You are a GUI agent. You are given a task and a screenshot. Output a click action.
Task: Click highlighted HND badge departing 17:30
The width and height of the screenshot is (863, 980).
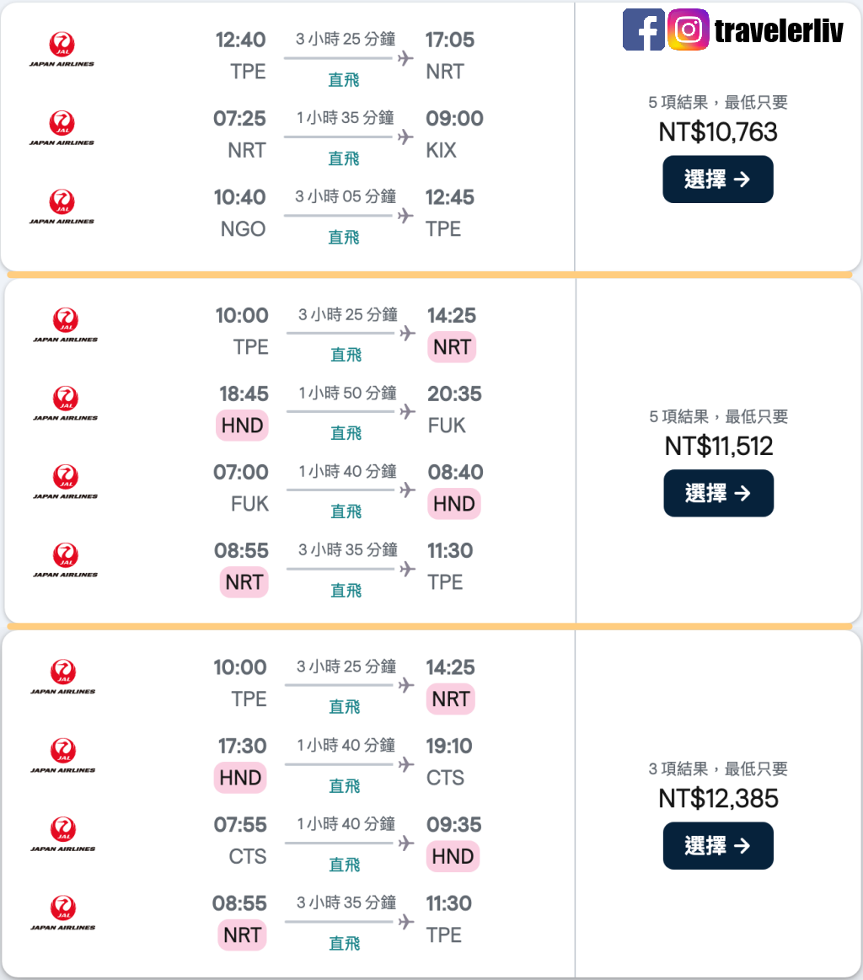(240, 778)
